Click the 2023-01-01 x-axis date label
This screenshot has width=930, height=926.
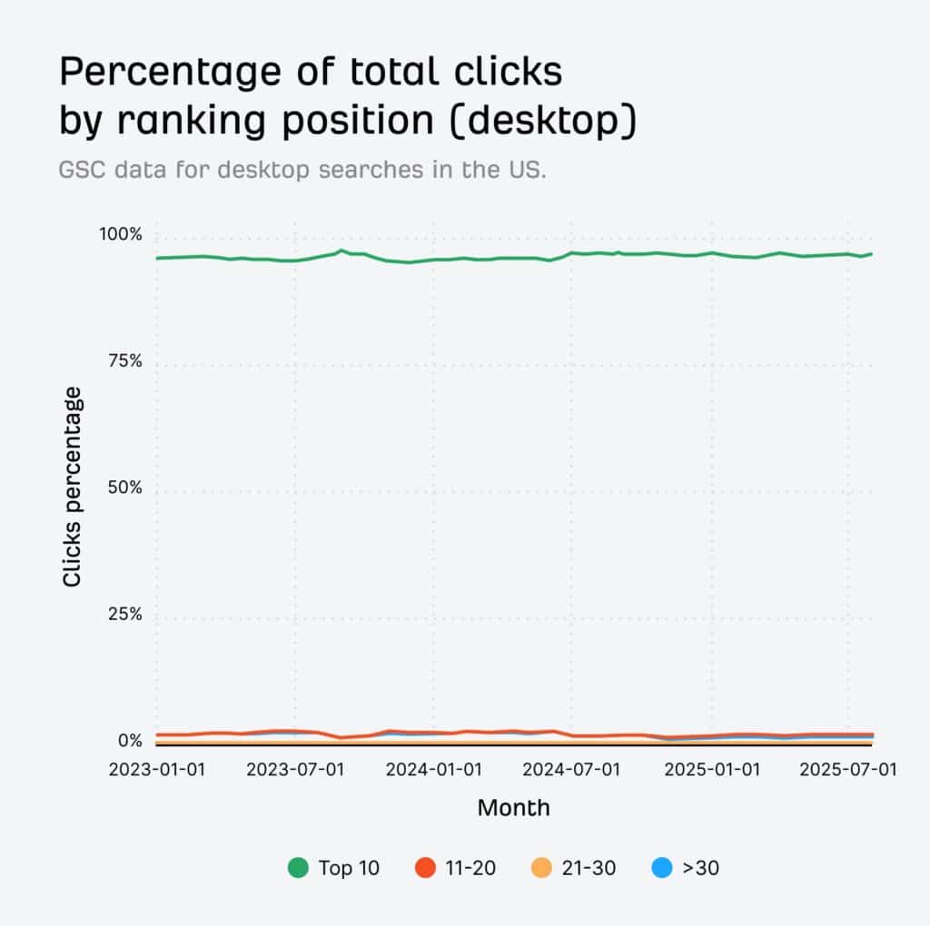tap(156, 770)
